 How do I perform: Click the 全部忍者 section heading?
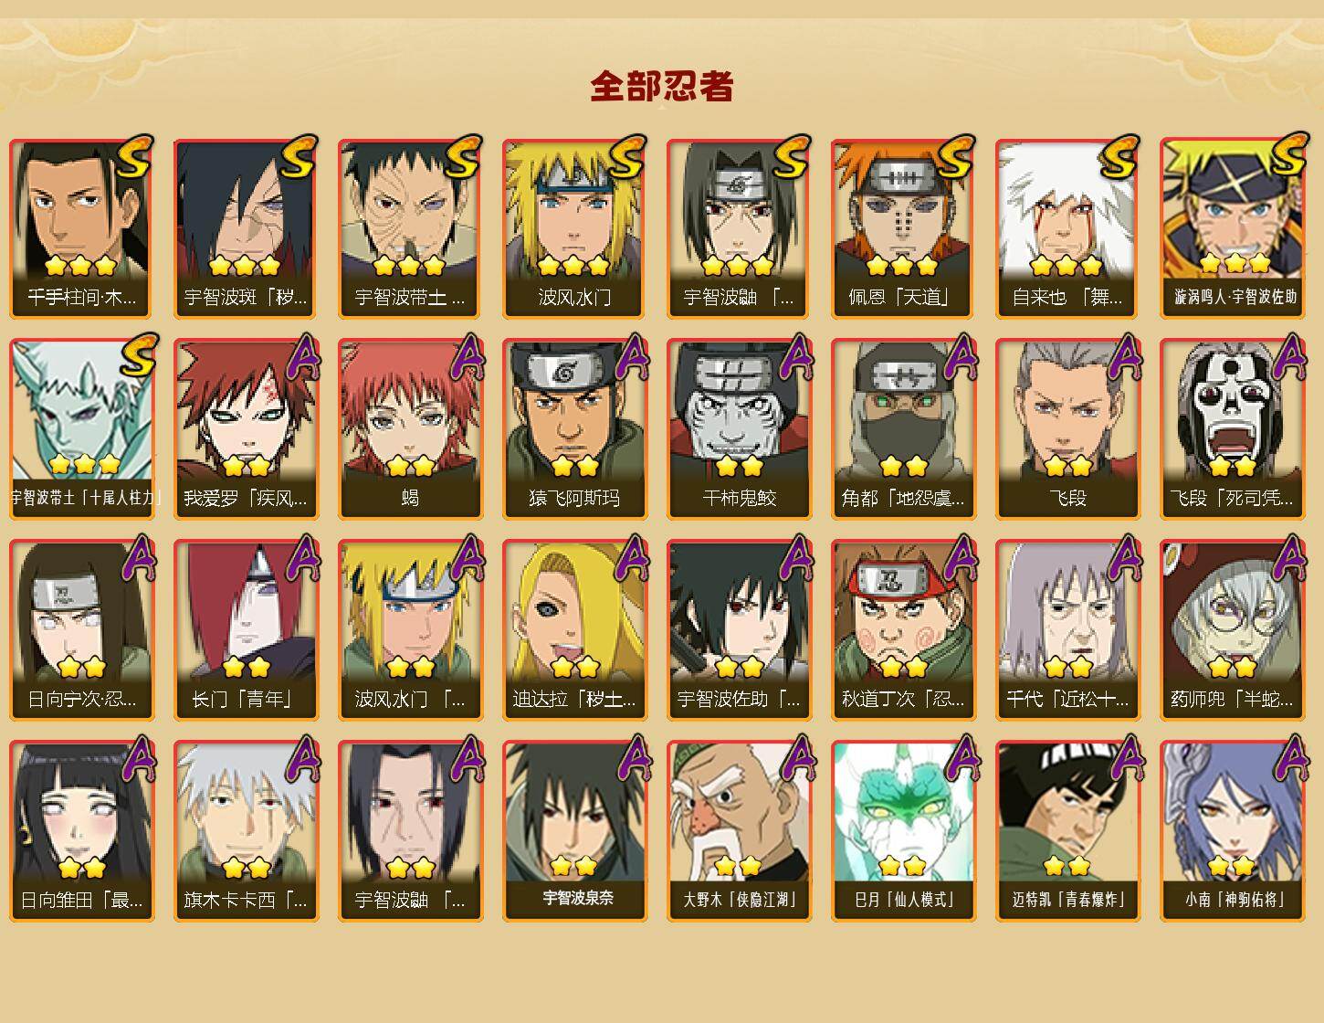coord(662,86)
